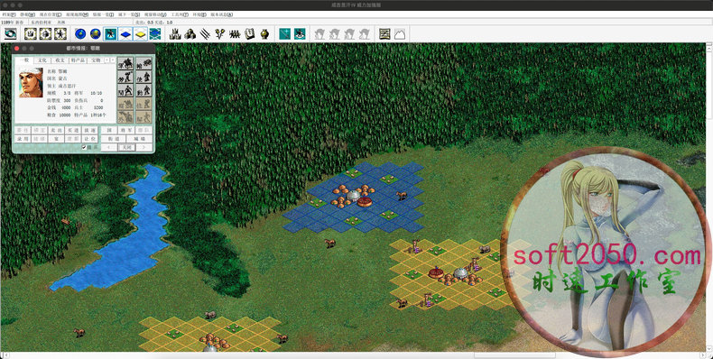Click the 让位 button in city panel

pos(90,138)
